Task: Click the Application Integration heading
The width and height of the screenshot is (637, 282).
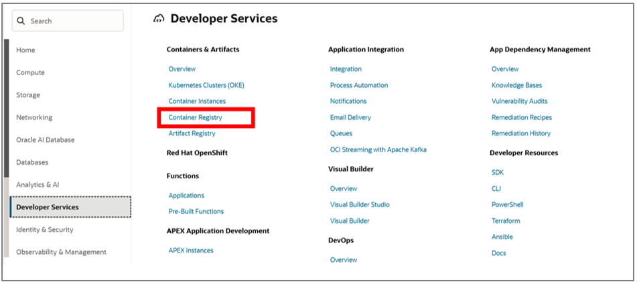Action: pos(366,49)
